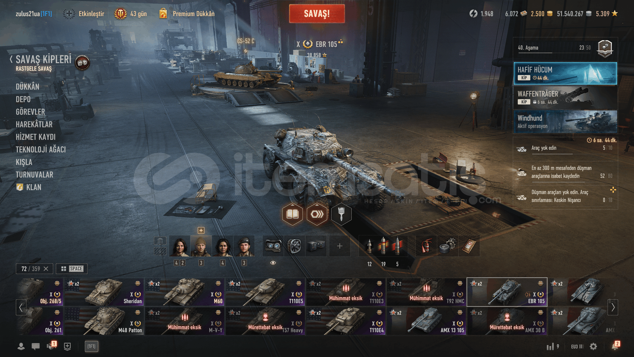Open the settings gear icon
Image resolution: width=634 pixels, height=357 pixels.
click(x=593, y=346)
